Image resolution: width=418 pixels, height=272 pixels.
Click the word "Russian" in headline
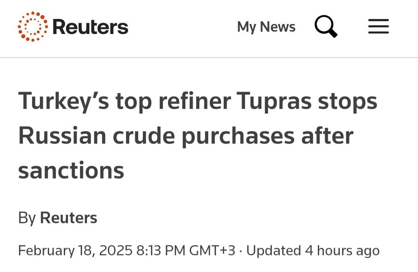[x=62, y=136]
